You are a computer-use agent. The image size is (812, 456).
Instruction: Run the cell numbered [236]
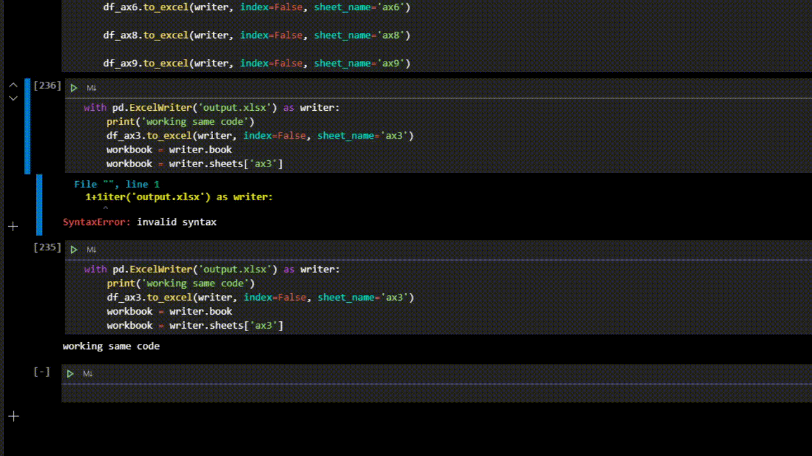tap(74, 88)
